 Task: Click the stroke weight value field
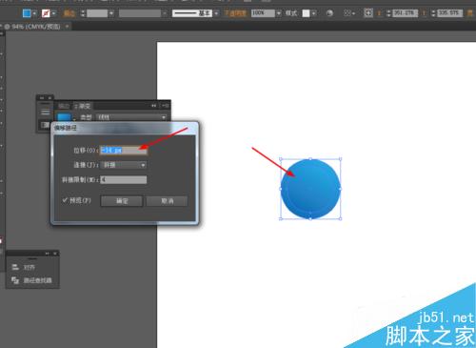[x=97, y=13]
